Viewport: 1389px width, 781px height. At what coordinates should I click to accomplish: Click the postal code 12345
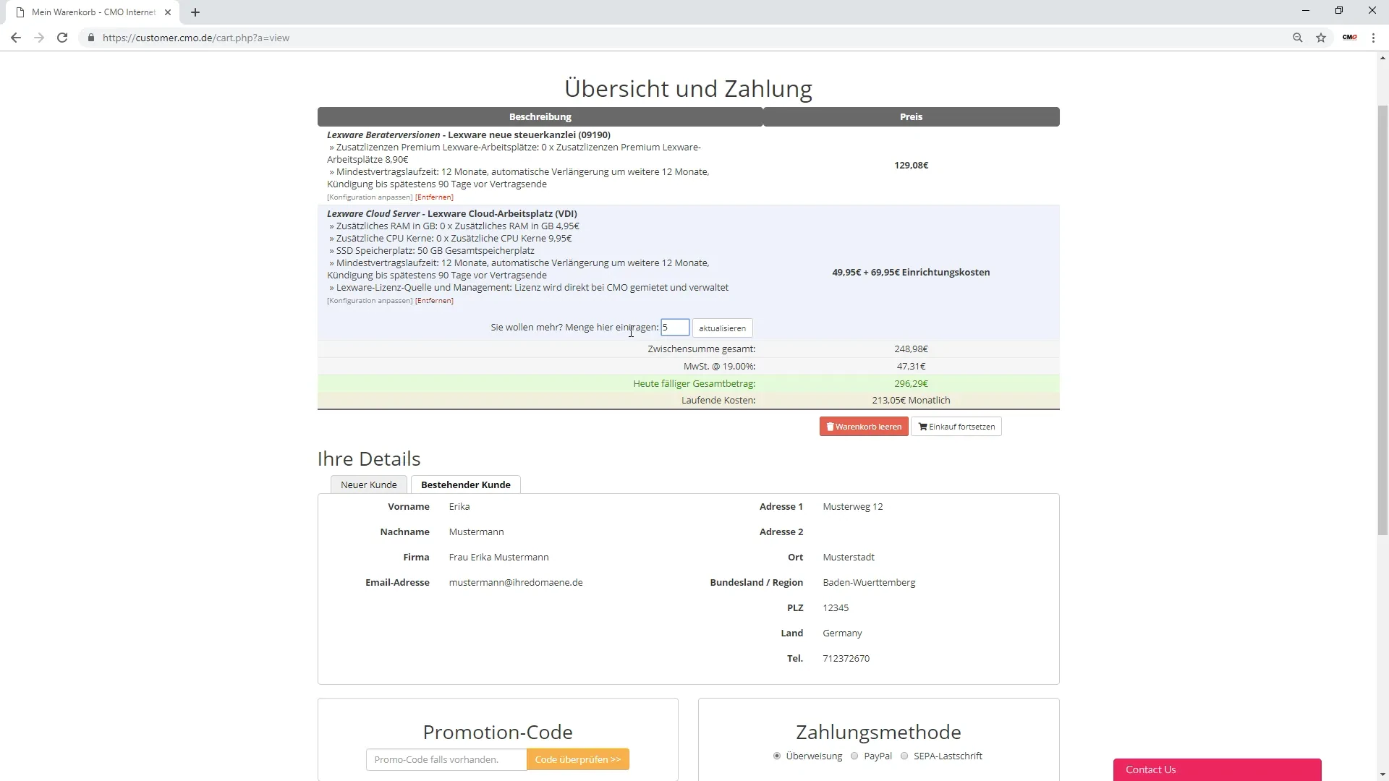point(836,608)
